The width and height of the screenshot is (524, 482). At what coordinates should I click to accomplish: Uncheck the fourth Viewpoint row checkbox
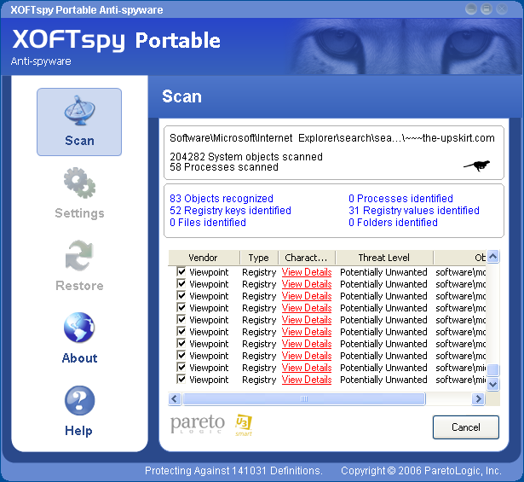tap(181, 307)
